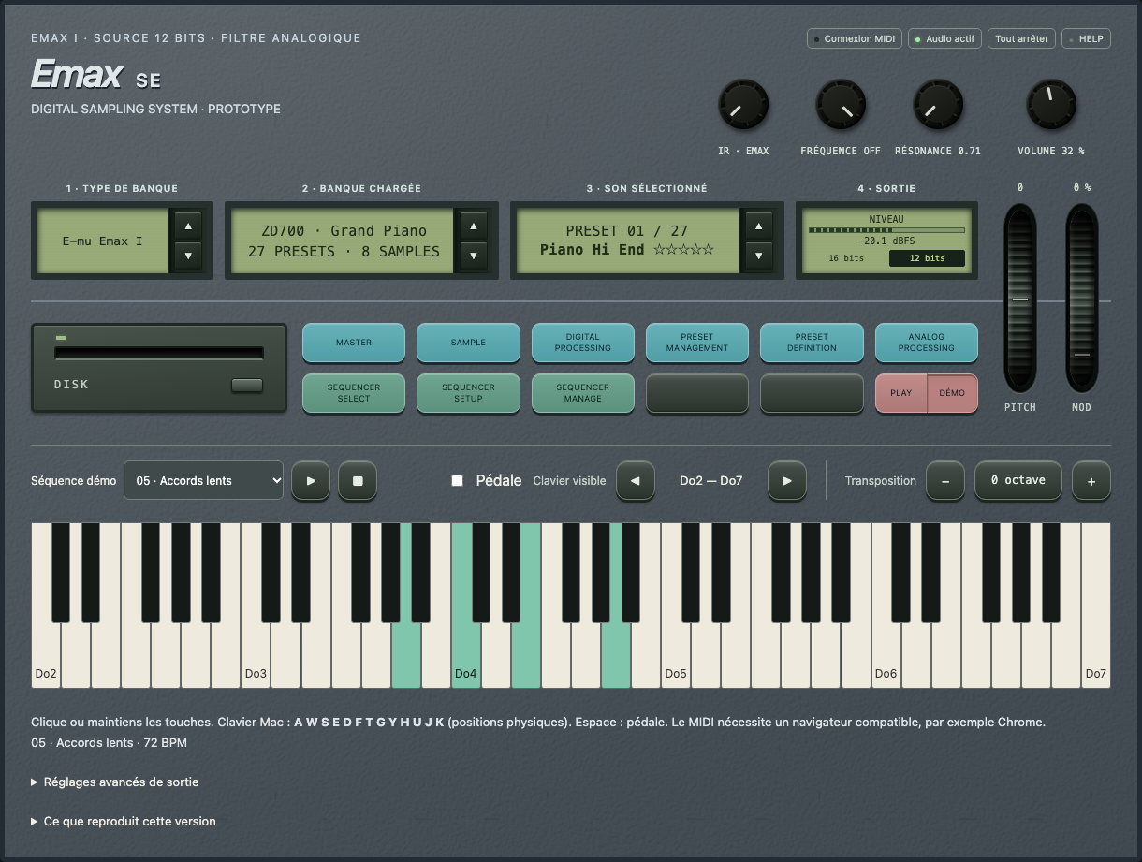
Task: Play the Do5 piano key
Action: 676,655
